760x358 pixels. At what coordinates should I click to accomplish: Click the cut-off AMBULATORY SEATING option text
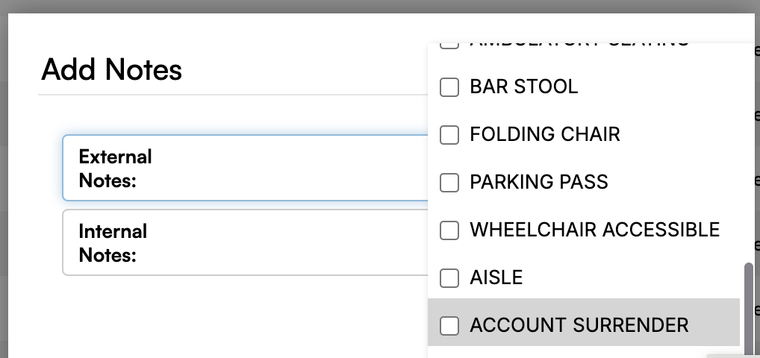pyautogui.click(x=579, y=45)
